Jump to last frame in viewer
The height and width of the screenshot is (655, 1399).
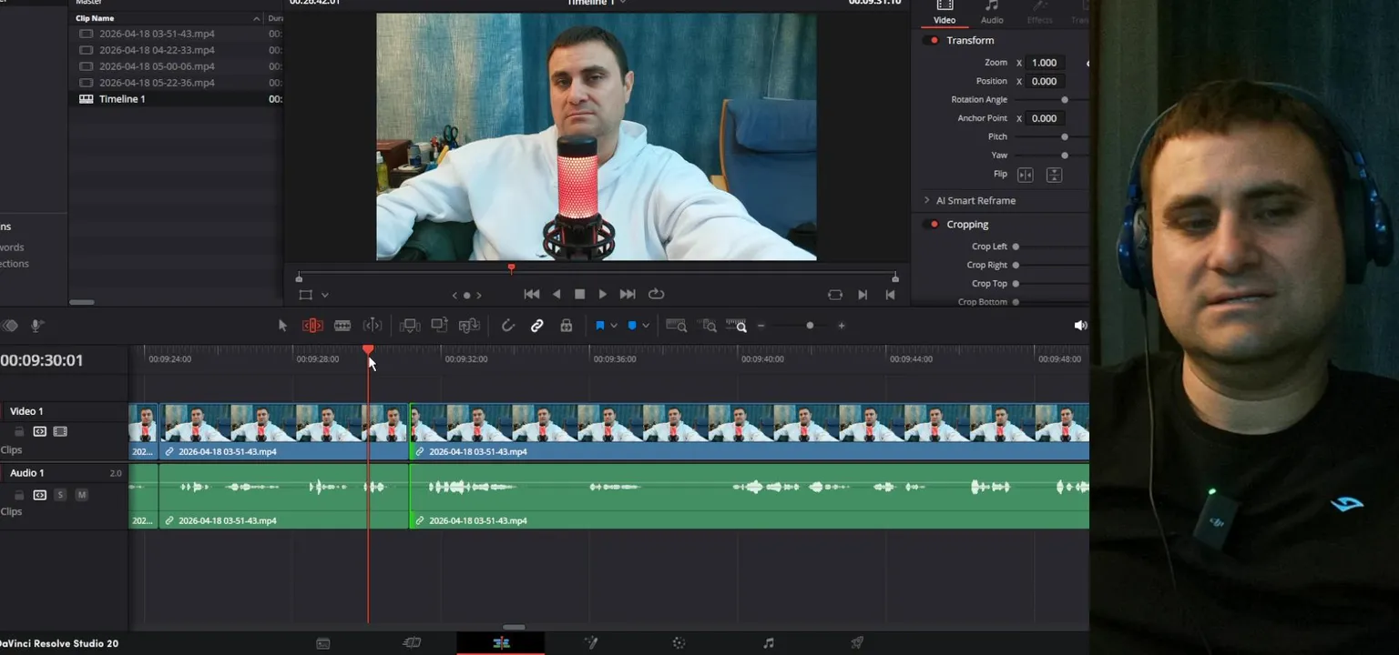coord(628,294)
